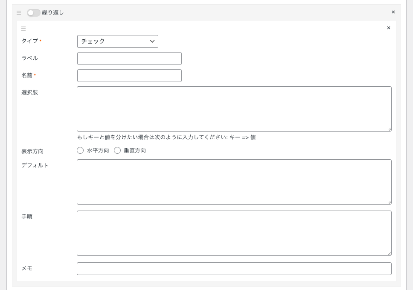Click resize grip of 選択肢 textarea
This screenshot has height=290, width=413.
389,129
